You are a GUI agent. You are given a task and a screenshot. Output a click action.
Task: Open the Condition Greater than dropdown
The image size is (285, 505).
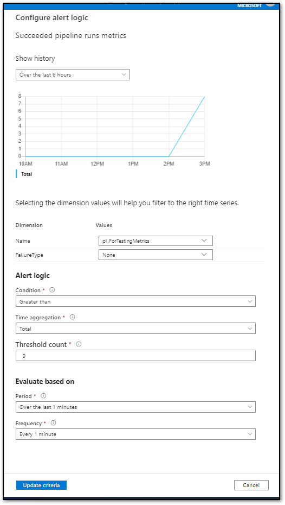point(135,301)
